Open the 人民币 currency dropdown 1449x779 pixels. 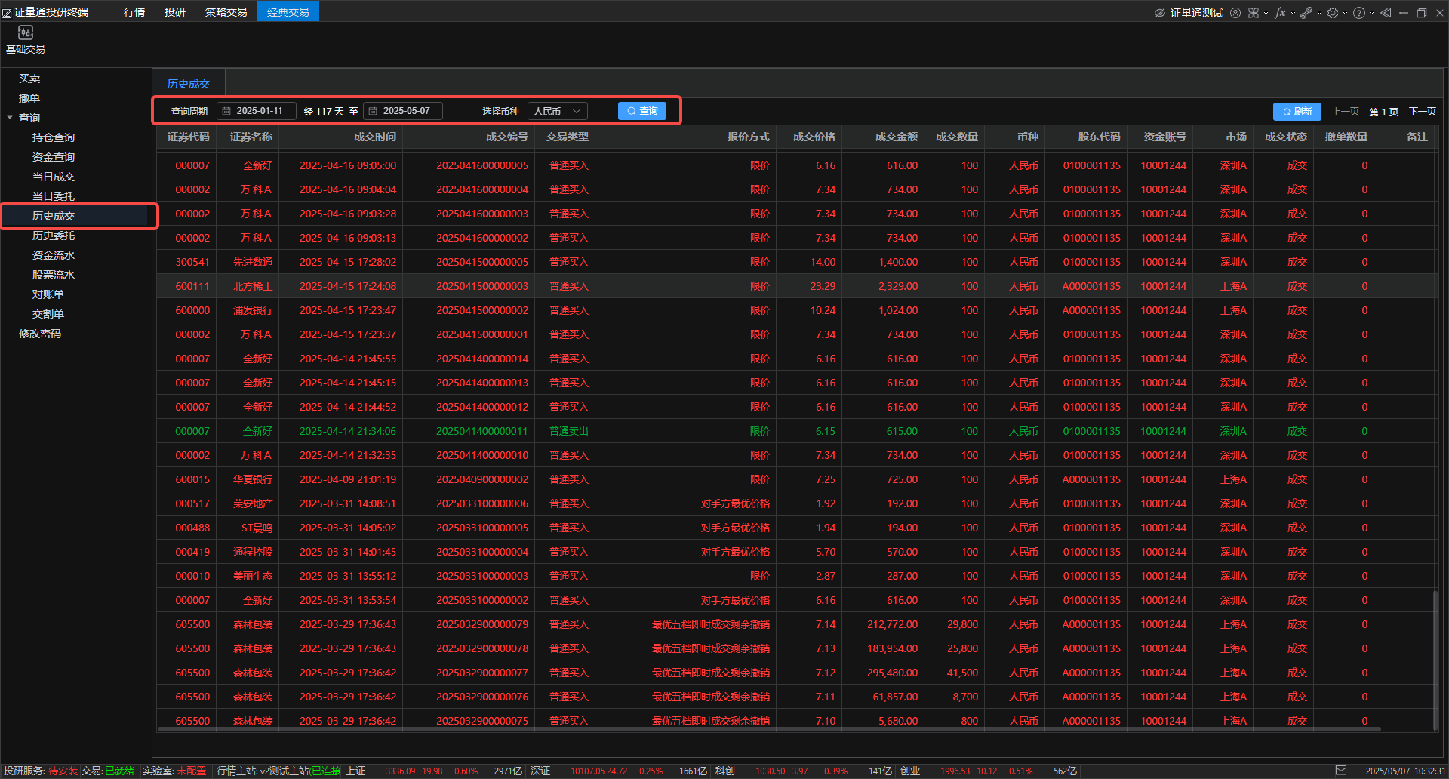(x=557, y=111)
